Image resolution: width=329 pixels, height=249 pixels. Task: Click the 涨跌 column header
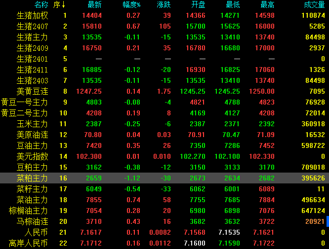click(x=164, y=5)
